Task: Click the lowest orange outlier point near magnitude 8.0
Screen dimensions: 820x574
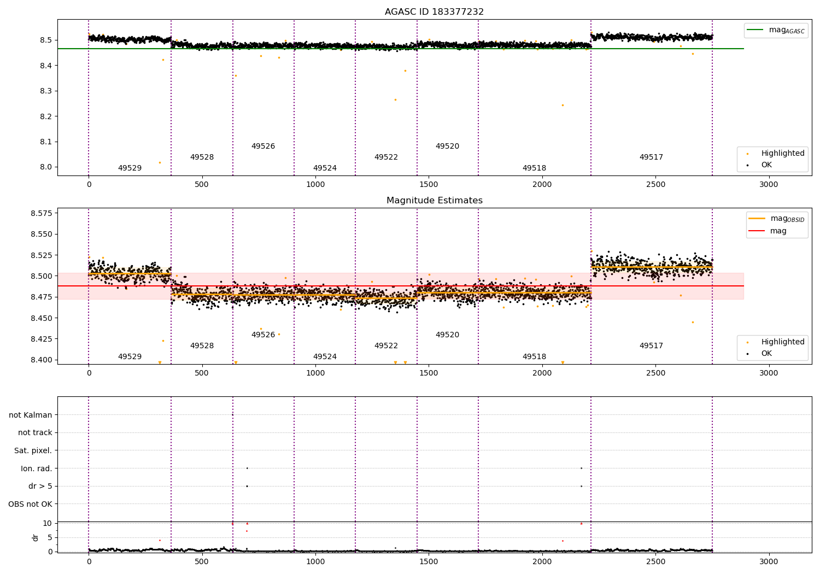Action: [x=160, y=162]
